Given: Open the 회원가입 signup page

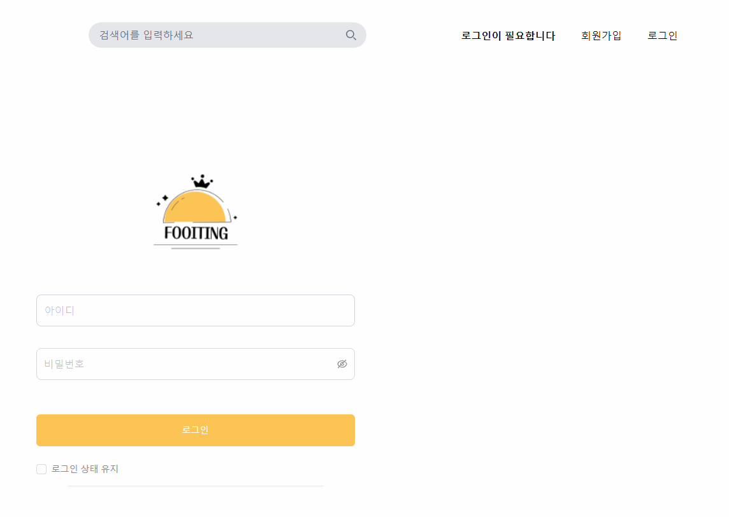Looking at the screenshot, I should coord(602,36).
